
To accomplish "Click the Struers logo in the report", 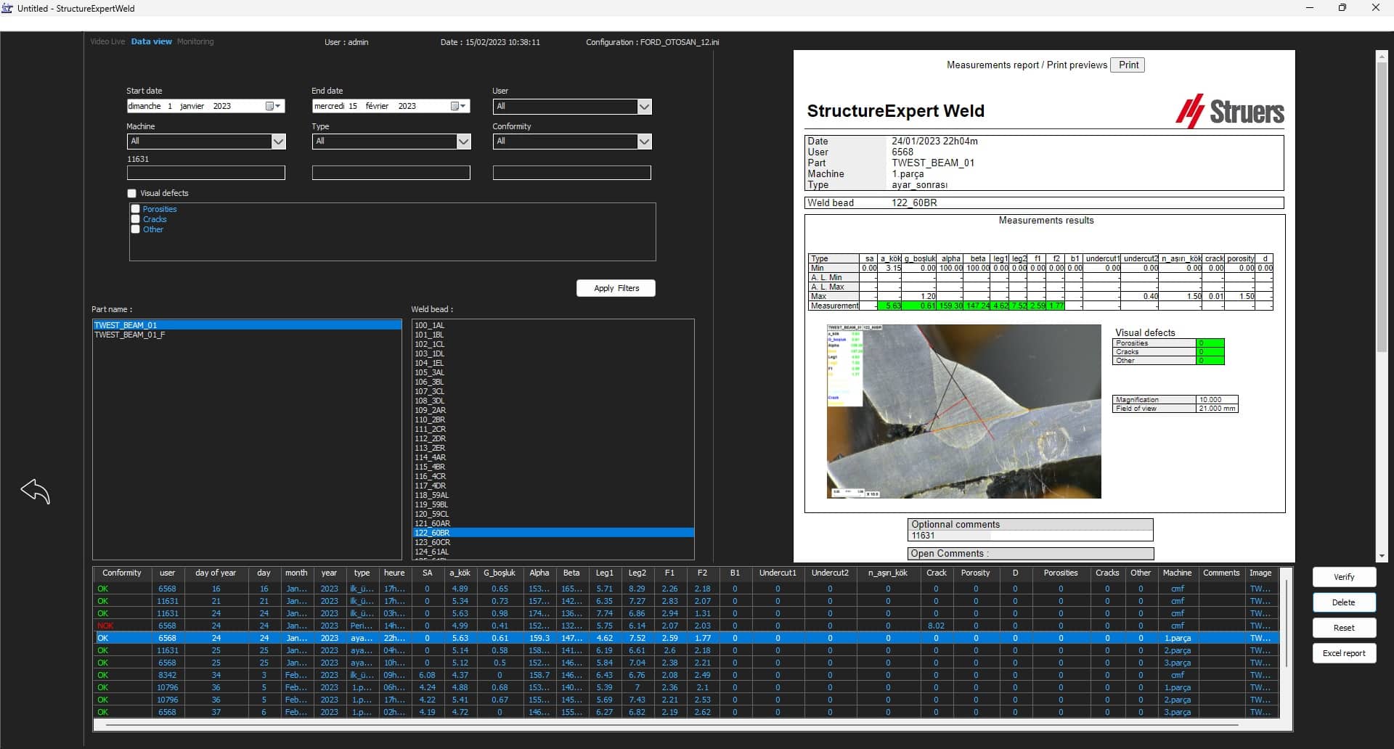I will pyautogui.click(x=1230, y=112).
